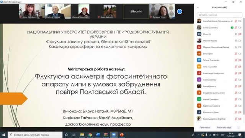Toggle camera icon for Алиса Семеняга
245x138 pixels.
[x=240, y=28]
